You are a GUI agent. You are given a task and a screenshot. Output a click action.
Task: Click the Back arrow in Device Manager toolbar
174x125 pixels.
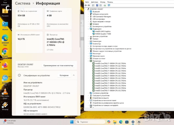pos(86,5)
